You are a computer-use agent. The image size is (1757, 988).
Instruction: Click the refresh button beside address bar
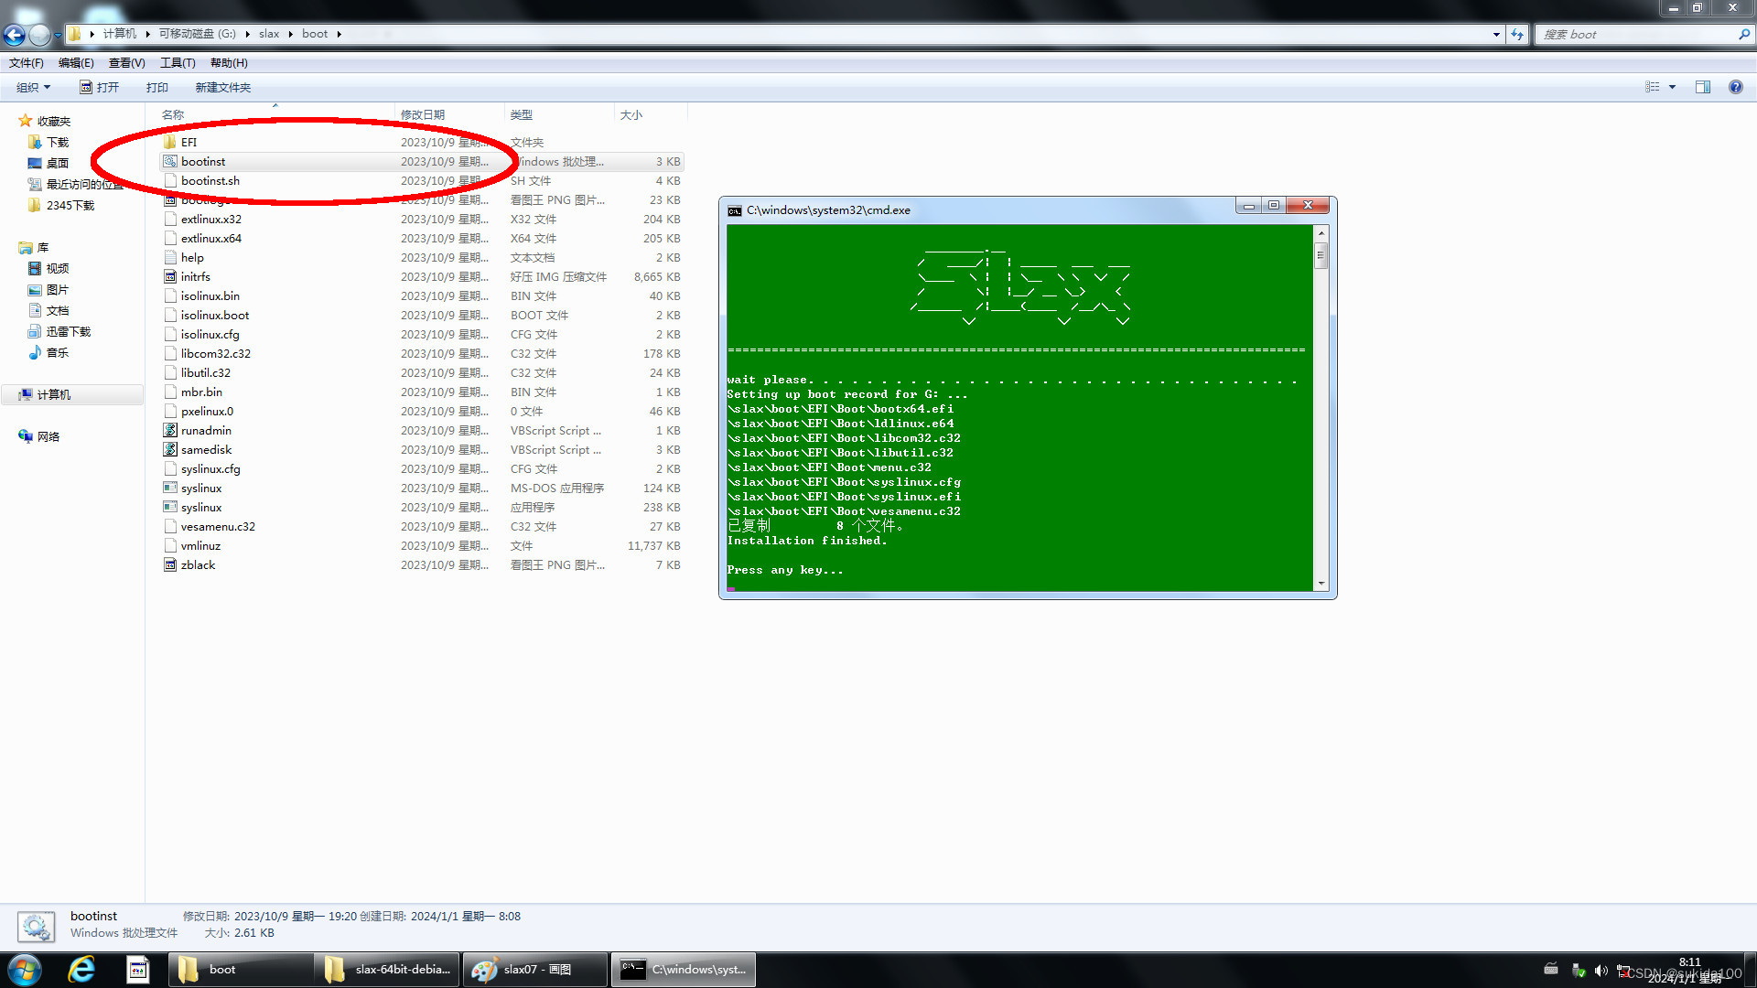tap(1517, 35)
